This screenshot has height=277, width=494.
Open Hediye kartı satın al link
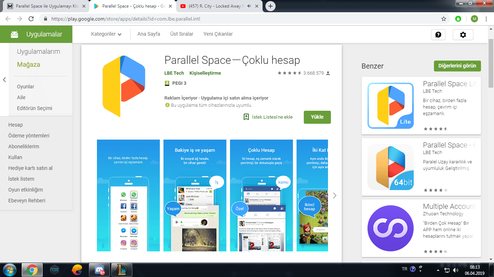[x=30, y=168]
